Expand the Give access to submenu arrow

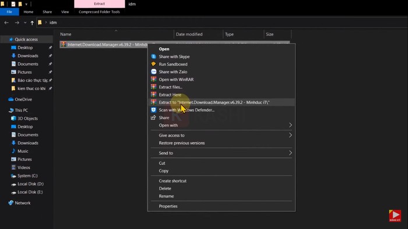coord(290,135)
